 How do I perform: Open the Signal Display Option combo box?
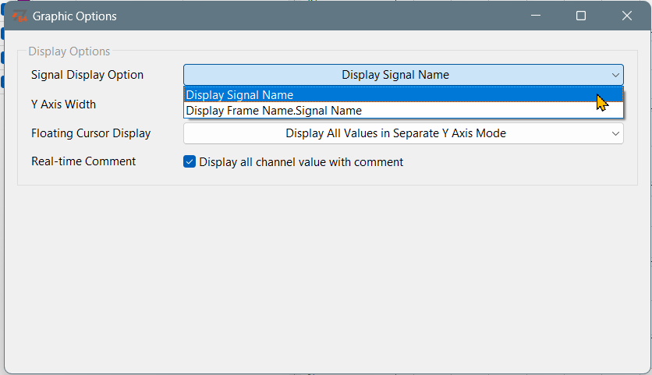(x=403, y=75)
